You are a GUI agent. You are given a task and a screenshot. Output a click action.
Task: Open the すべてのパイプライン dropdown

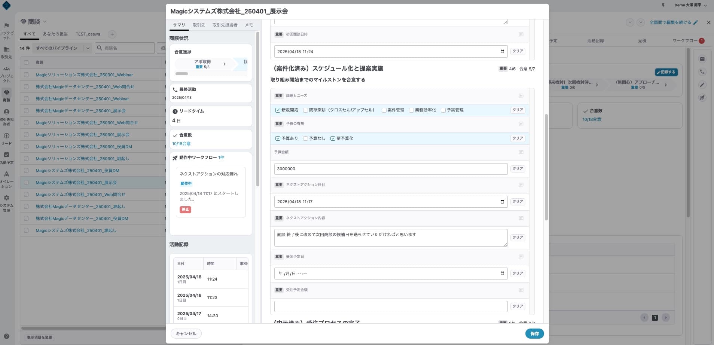(62, 48)
